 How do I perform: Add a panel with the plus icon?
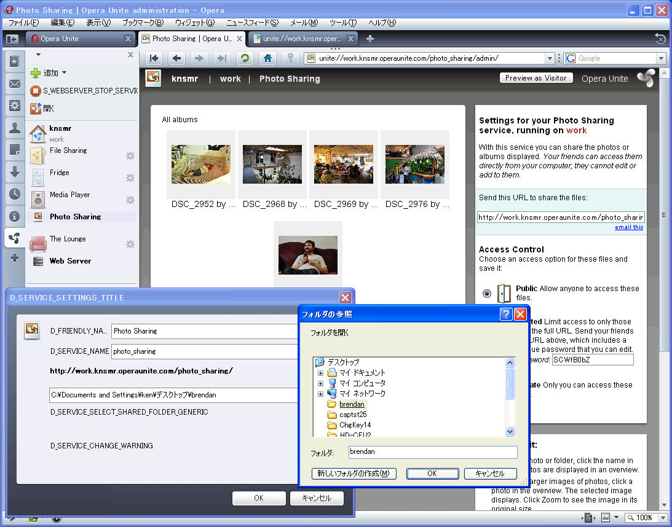click(x=15, y=258)
